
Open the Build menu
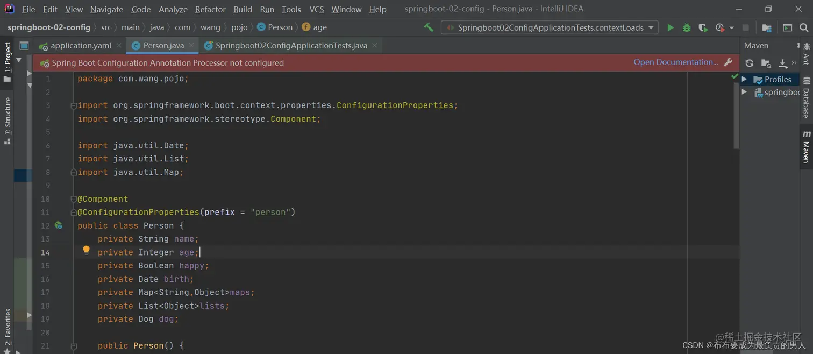(243, 9)
